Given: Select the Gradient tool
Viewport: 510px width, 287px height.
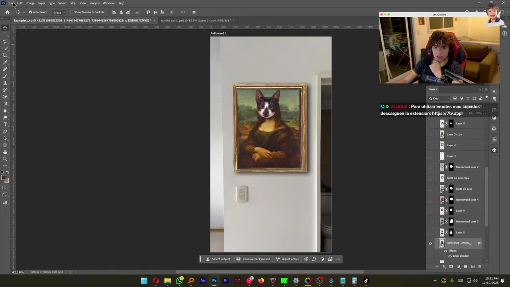Looking at the screenshot, I should pos(5,104).
